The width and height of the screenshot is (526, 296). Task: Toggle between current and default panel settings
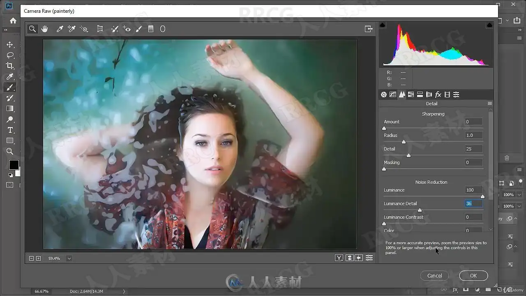click(369, 258)
